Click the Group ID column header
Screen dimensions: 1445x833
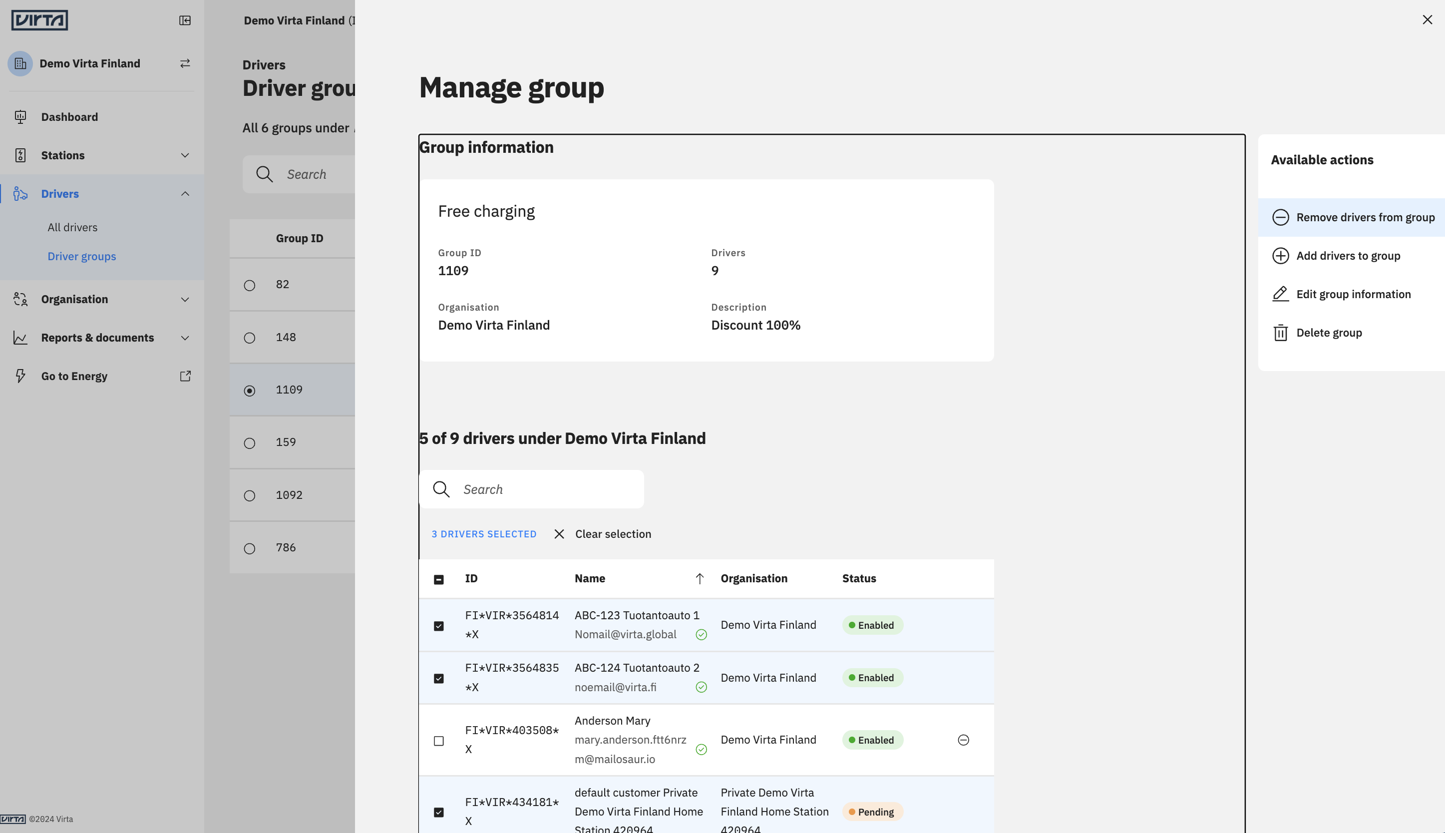coord(300,238)
